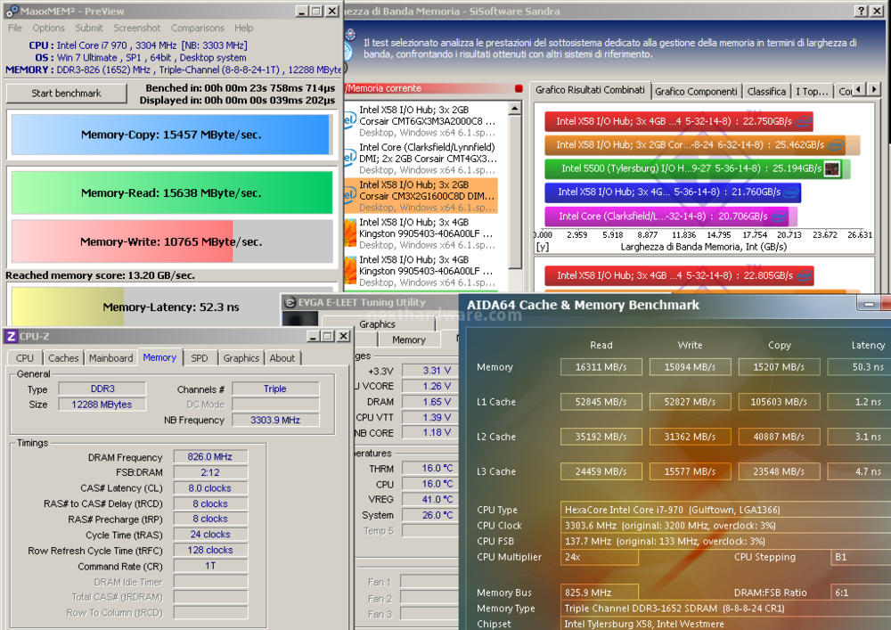The height and width of the screenshot is (630, 891).
Task: Click the Start benchmark button
Action: point(67,94)
